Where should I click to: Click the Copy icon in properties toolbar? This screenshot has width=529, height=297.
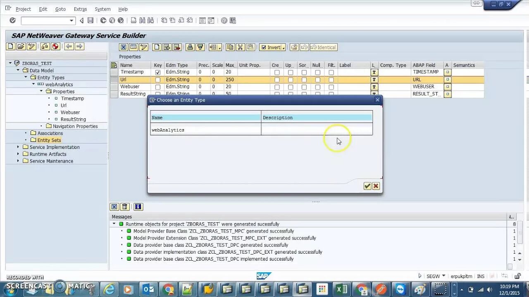(230, 47)
